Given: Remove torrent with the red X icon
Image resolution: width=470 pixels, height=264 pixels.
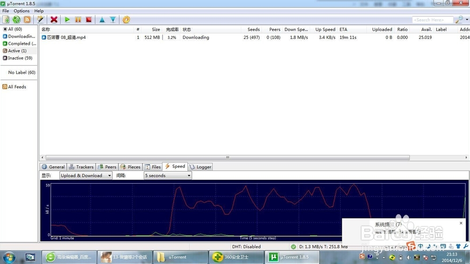Looking at the screenshot, I should [54, 20].
